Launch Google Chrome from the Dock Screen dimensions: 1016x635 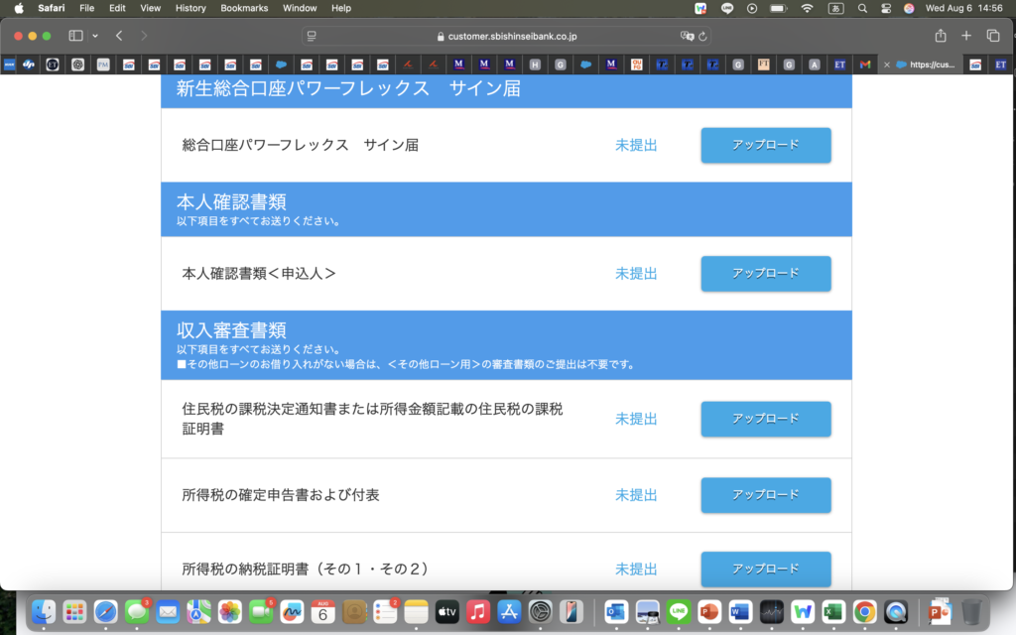[x=864, y=612]
